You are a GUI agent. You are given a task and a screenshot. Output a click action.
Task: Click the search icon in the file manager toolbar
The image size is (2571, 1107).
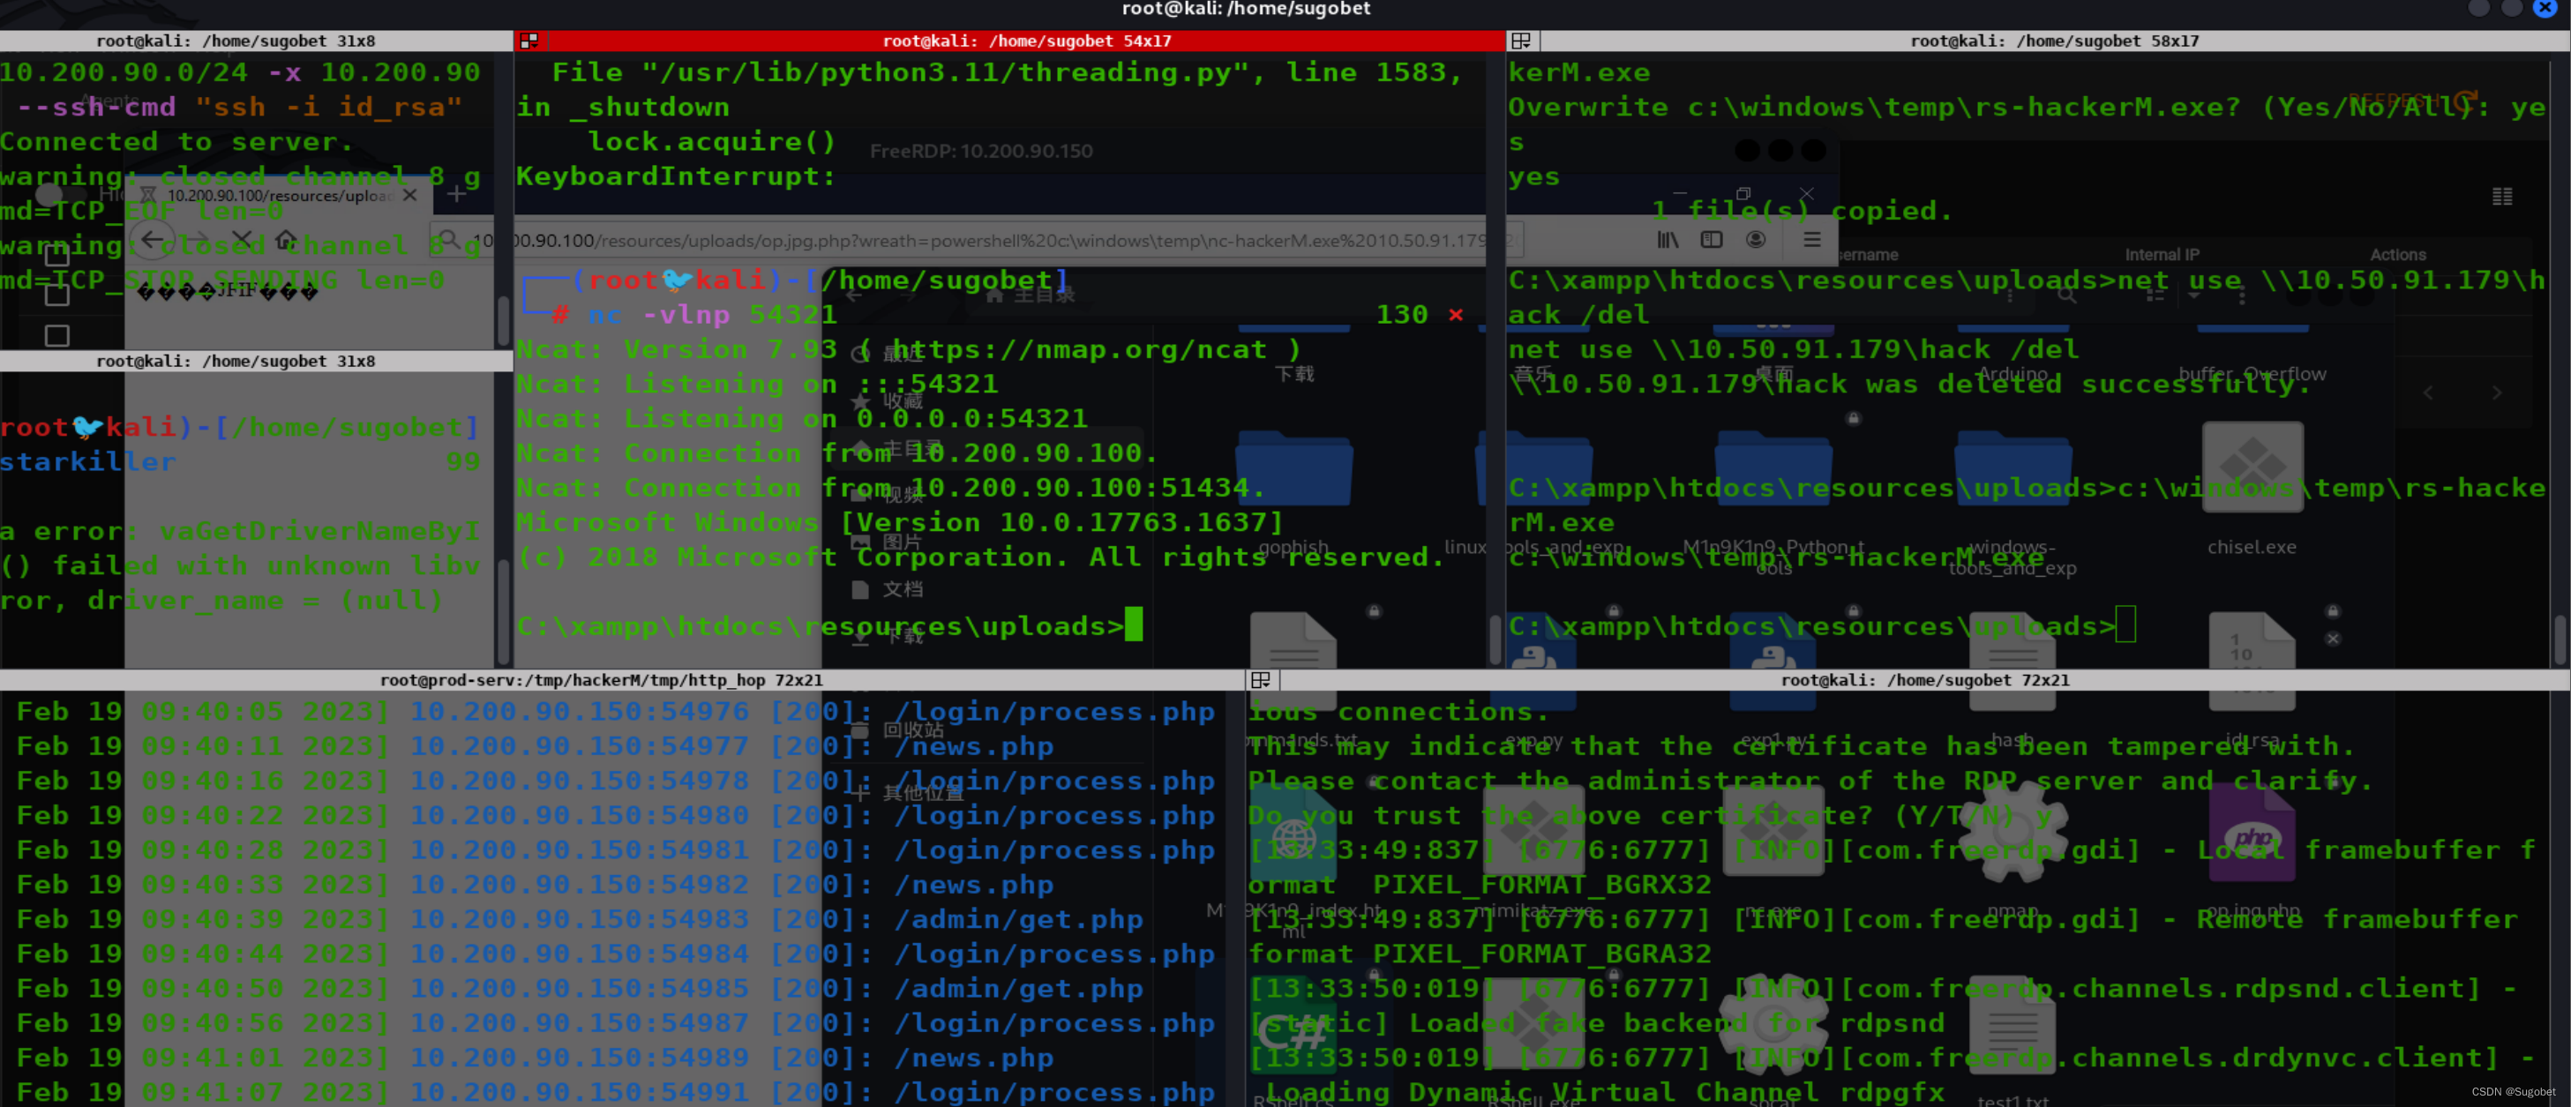coord(2067,295)
